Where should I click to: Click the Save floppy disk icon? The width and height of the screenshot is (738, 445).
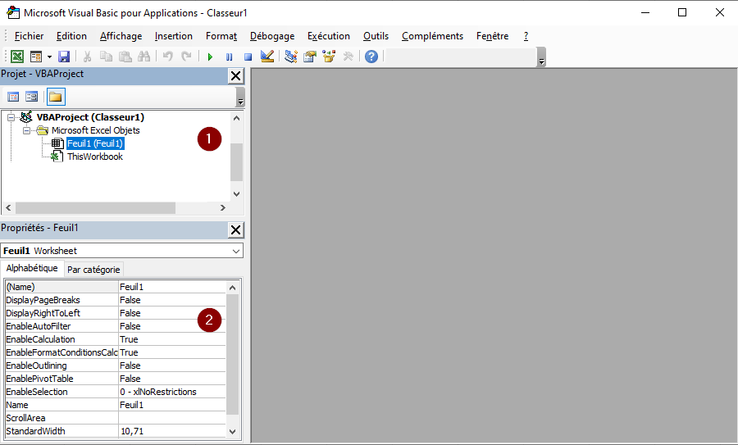[x=63, y=57]
